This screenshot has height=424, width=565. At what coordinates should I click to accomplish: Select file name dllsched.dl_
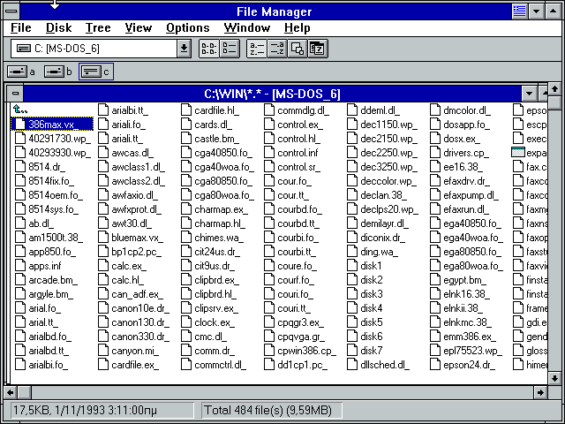click(x=385, y=365)
